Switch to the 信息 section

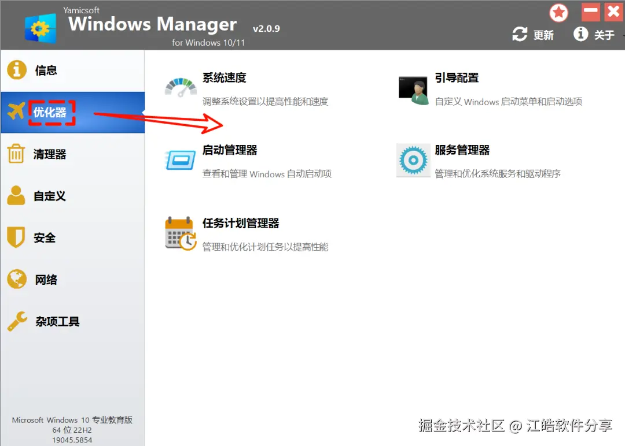72,70
